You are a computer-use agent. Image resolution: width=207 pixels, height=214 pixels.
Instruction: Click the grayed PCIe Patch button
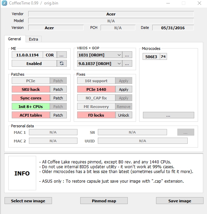[x=58, y=81]
